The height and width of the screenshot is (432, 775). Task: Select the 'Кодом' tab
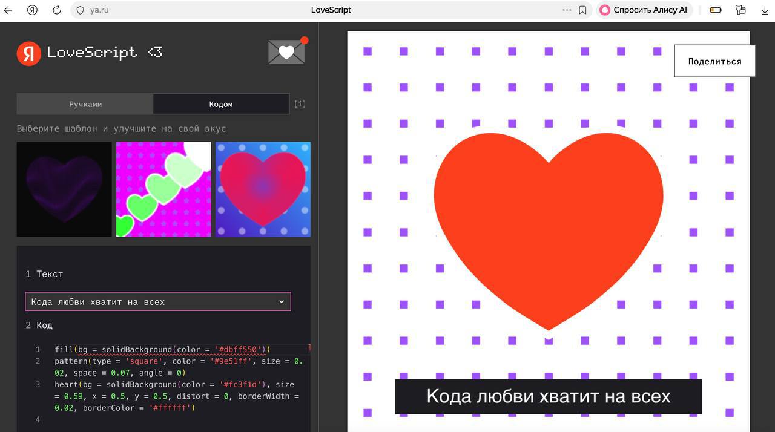pyautogui.click(x=220, y=104)
